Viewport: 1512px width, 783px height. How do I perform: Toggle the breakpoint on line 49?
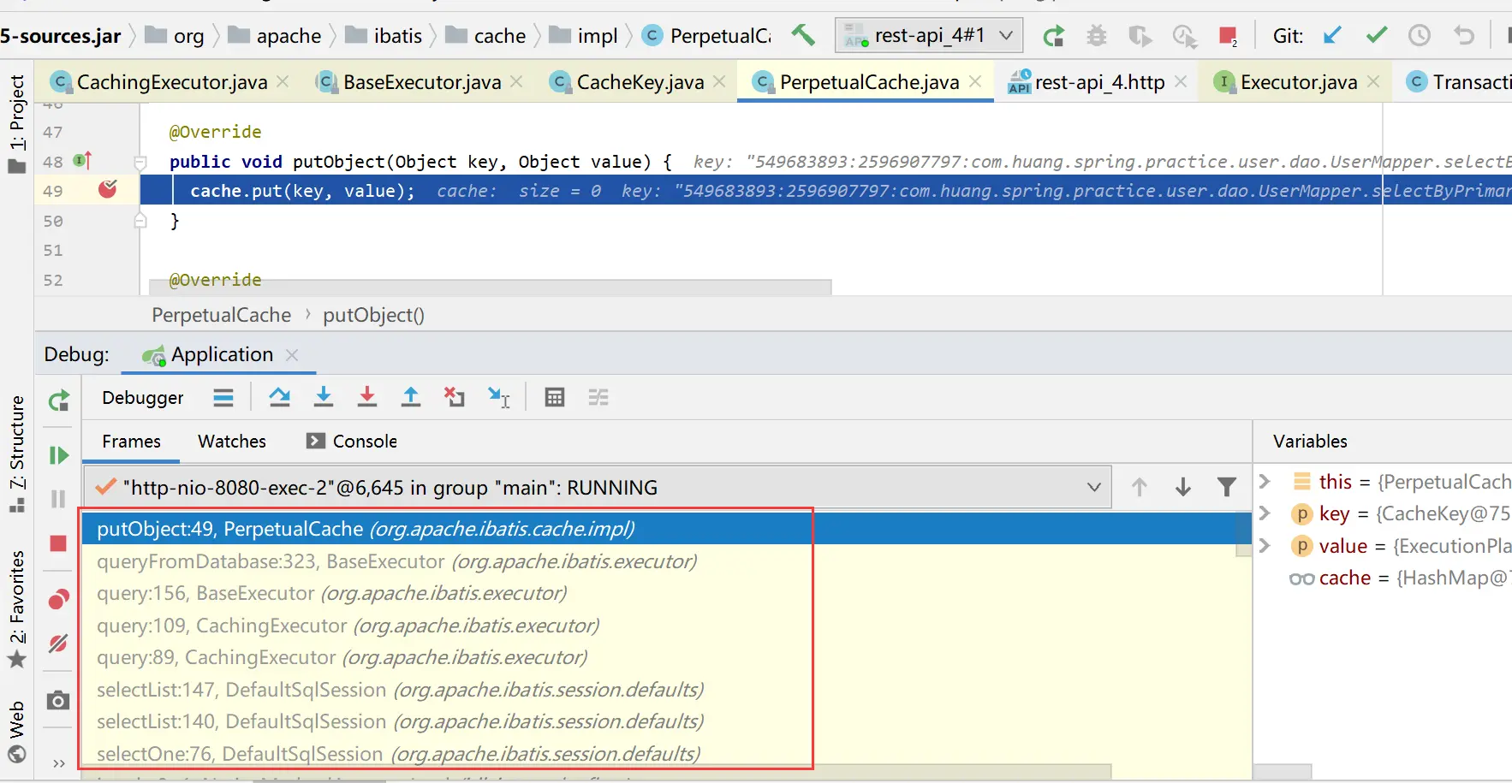(x=108, y=189)
